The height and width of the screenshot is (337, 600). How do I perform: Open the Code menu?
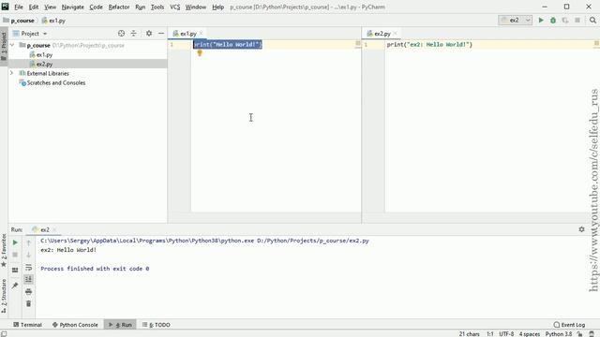coord(96,7)
